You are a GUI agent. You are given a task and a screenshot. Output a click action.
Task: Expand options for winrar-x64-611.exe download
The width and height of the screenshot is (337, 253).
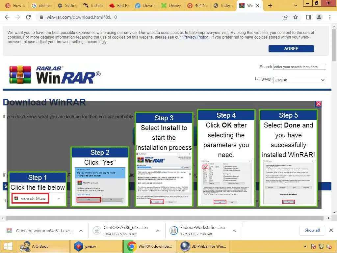(81, 231)
